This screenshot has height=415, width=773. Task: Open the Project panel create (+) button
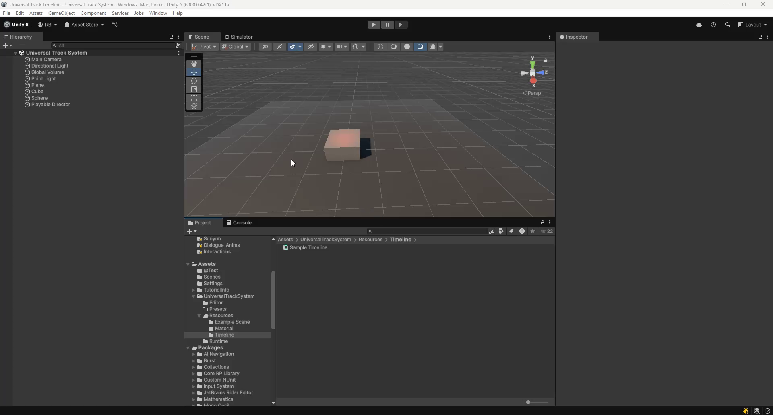pyautogui.click(x=192, y=231)
